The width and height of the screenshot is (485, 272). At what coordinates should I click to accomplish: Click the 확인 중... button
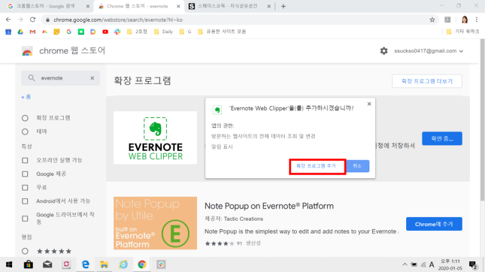(442, 139)
